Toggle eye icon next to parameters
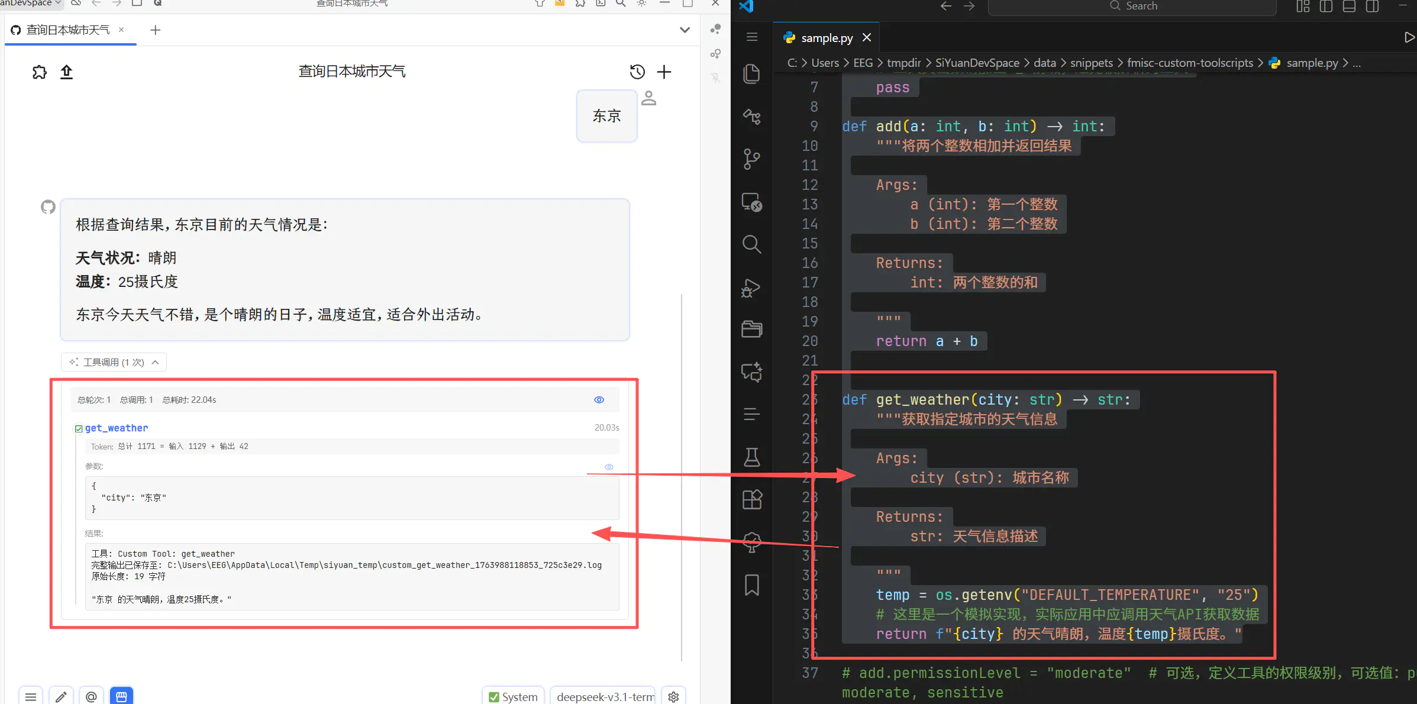1417x704 pixels. click(x=609, y=467)
